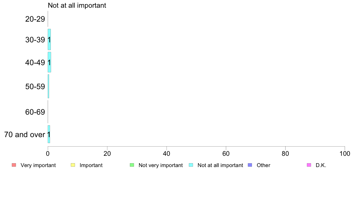Click the 60-69 age group label
Screen dimensions: 353x218
coord(35,112)
